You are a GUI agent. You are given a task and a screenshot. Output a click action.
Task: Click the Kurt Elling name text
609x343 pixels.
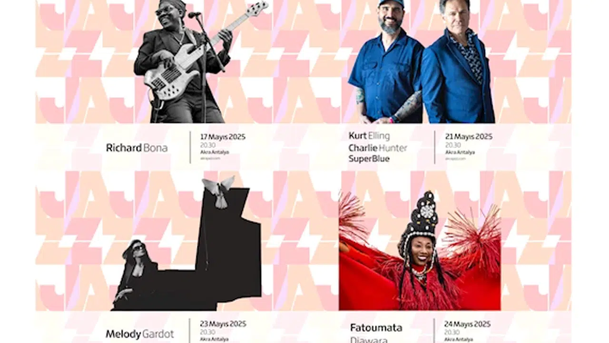coord(369,136)
